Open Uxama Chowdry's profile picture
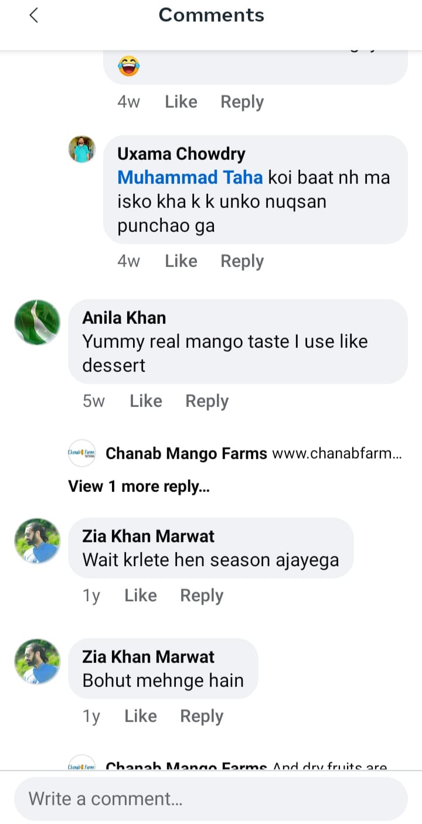This screenshot has height=824, width=422. 82,149
